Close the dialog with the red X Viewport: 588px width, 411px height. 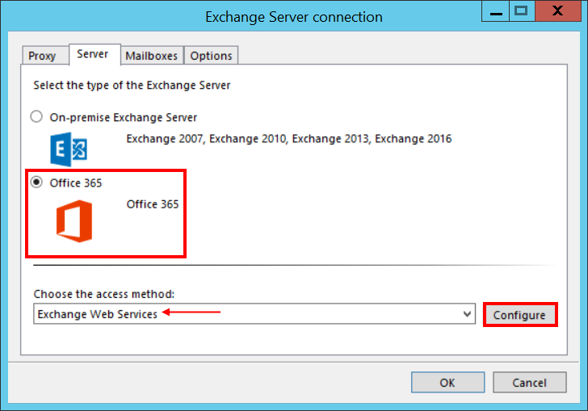(x=558, y=10)
